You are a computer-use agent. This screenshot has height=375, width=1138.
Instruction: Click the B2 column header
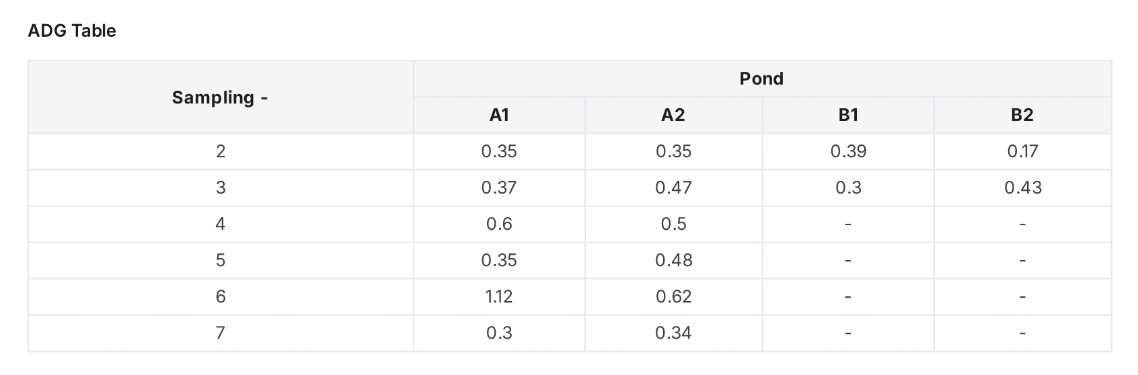[1022, 115]
